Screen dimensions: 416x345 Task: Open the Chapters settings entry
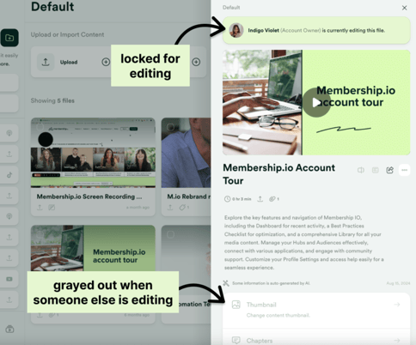(x=316, y=337)
